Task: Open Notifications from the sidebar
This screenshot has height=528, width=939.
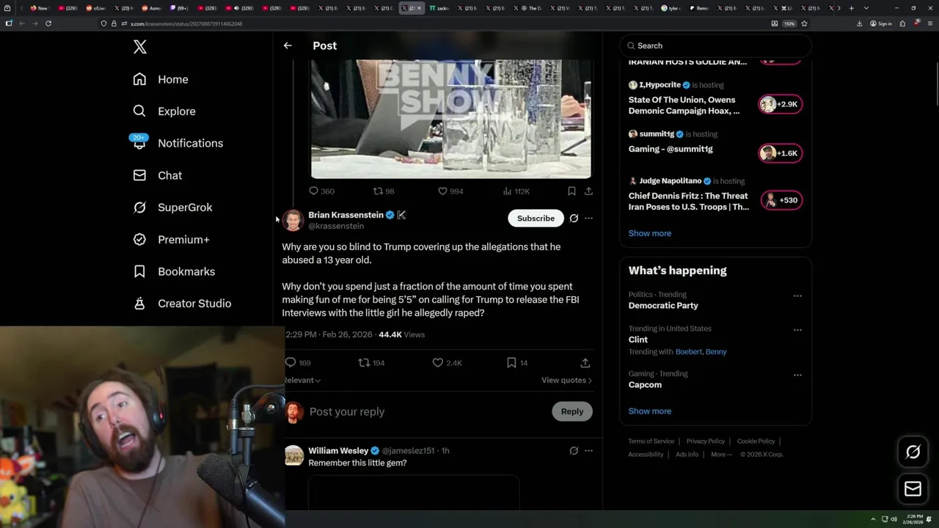Action: pyautogui.click(x=178, y=143)
